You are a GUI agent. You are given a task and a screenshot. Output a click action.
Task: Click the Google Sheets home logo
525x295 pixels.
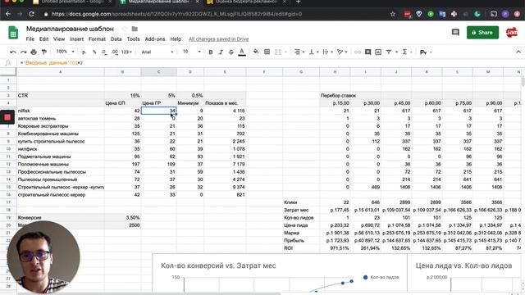click(13, 33)
